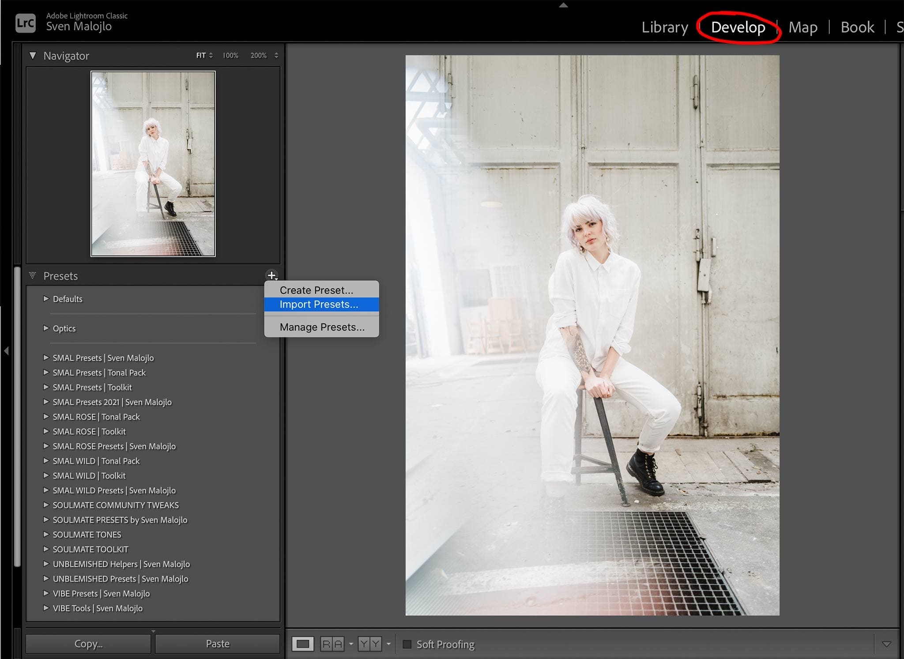This screenshot has width=904, height=659.
Task: Switch to the Library module
Action: tap(665, 27)
